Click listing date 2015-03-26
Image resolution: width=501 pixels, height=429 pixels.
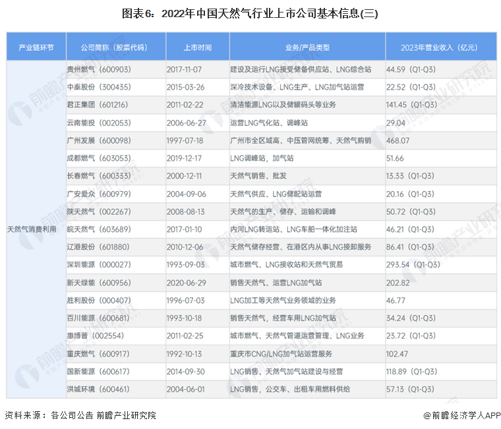185,87
